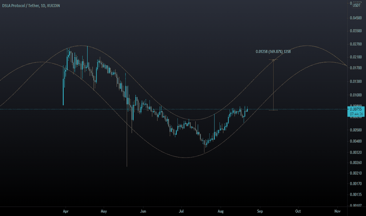Click the Sep label on time axis
366x216 pixels.
[260, 211]
